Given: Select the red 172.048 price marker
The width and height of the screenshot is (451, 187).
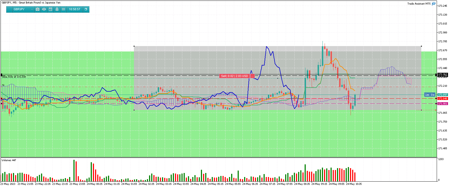Looking at the screenshot, I should pos(443,99).
